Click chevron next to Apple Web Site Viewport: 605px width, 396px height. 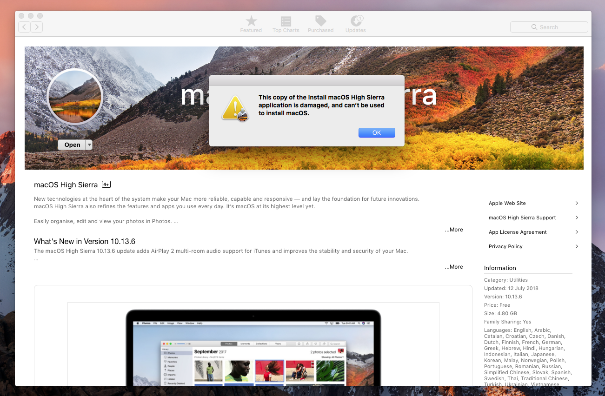(577, 203)
